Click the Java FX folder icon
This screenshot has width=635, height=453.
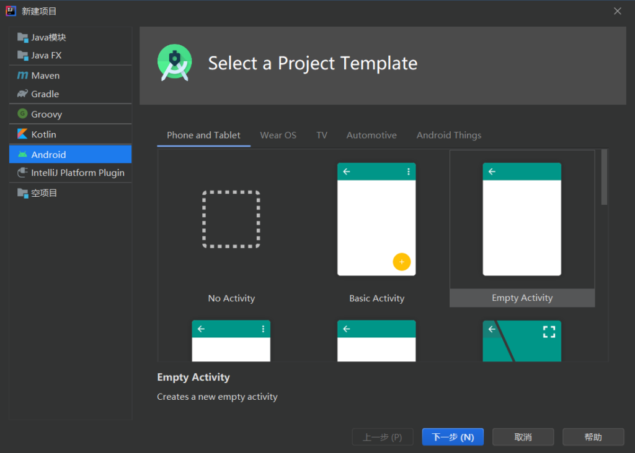[23, 55]
